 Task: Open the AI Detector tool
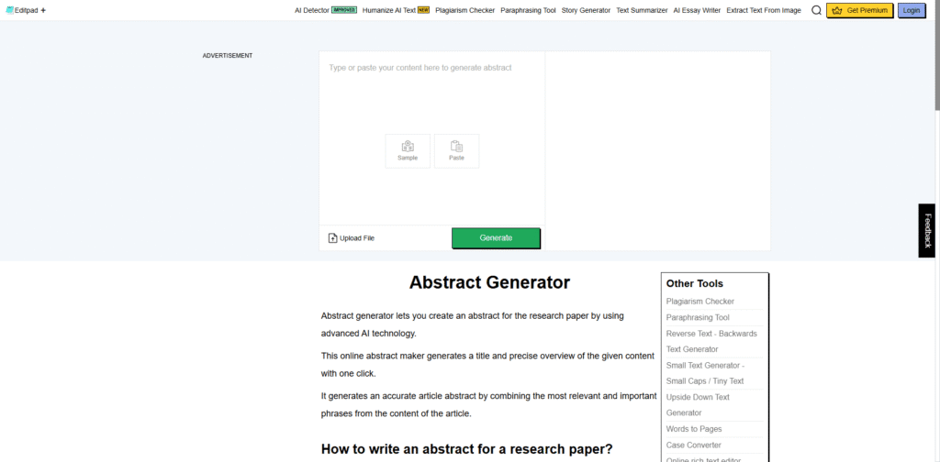(x=312, y=10)
